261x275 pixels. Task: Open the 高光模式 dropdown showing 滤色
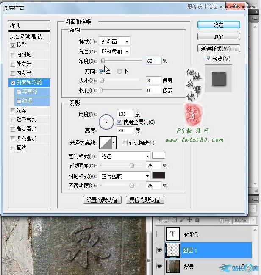(125, 156)
